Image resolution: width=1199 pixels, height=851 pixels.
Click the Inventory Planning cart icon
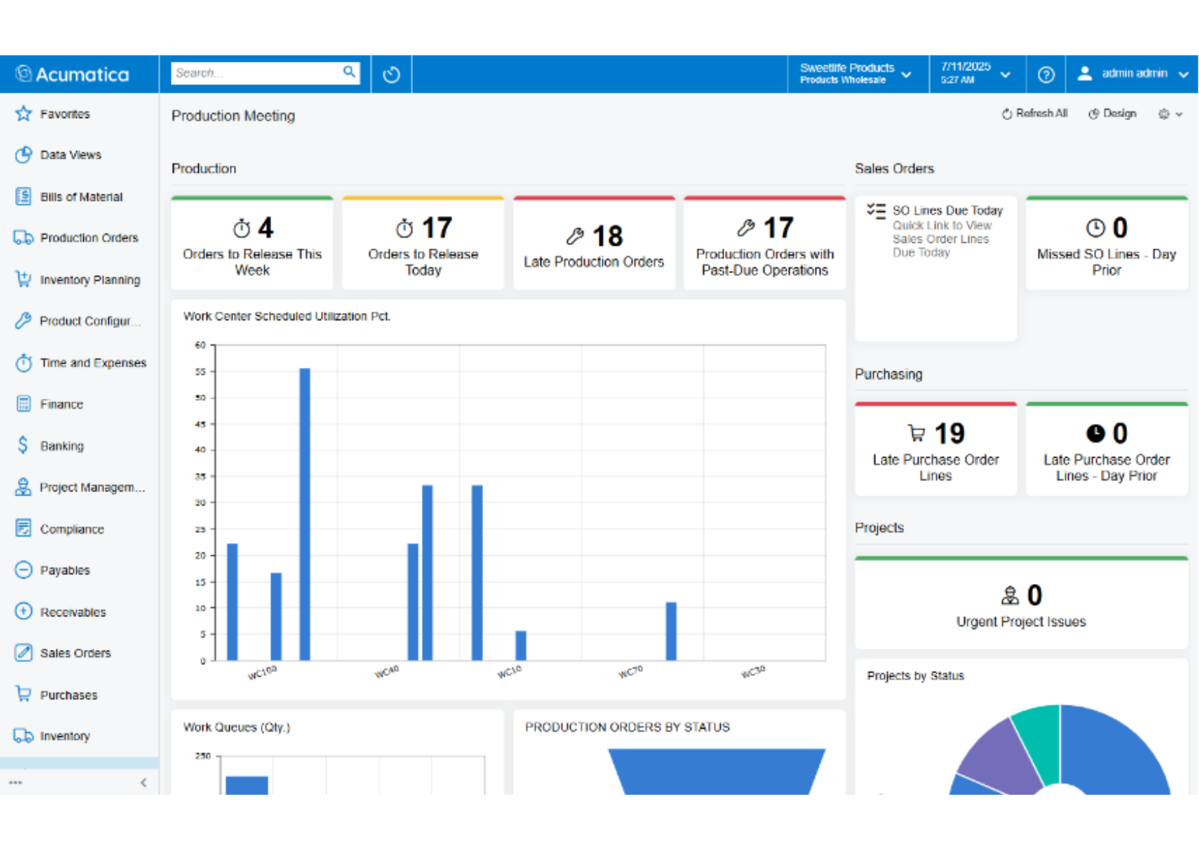tap(23, 279)
